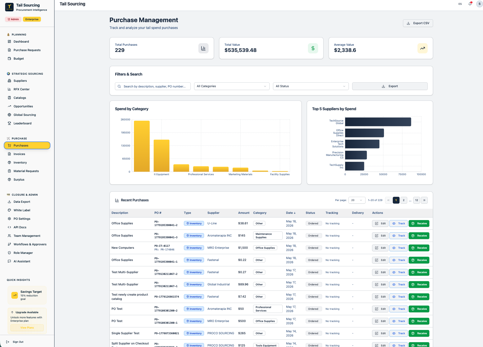This screenshot has width=483, height=347.
Task: Click the RFX Center chart icon
Action: click(9, 89)
